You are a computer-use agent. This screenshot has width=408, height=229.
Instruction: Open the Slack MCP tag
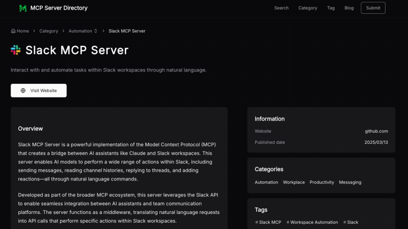268,222
